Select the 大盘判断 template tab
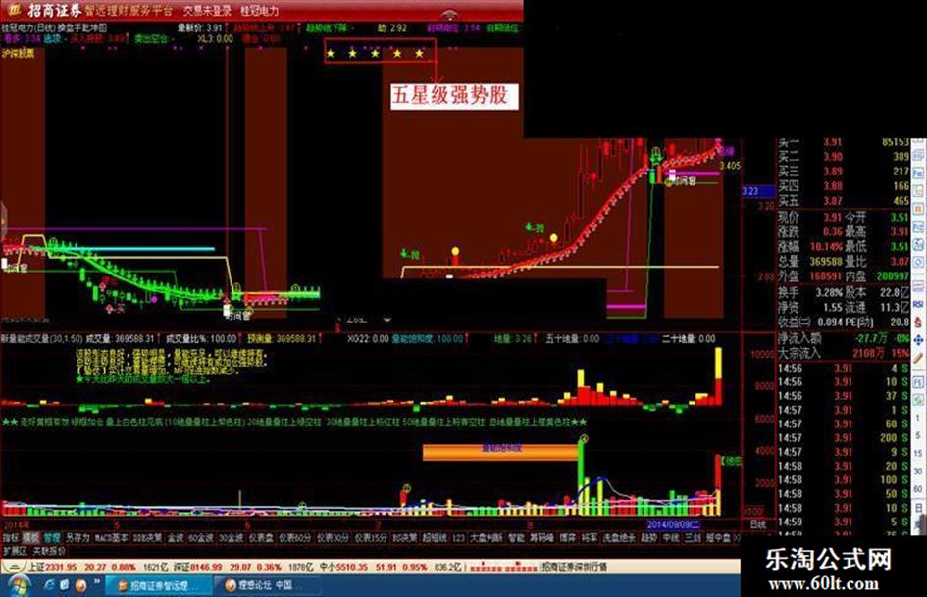The image size is (927, 597). 486,538
